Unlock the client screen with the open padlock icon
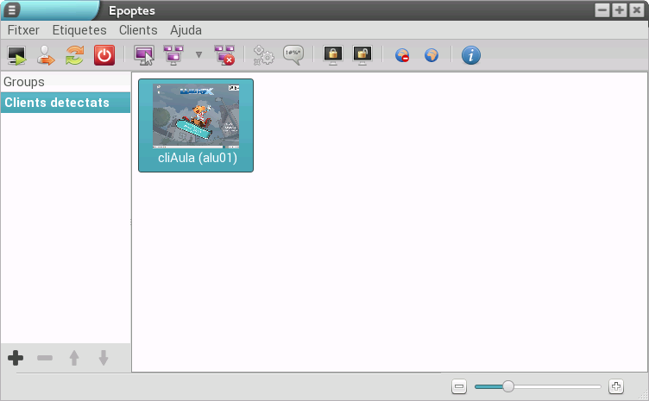The height and width of the screenshot is (401, 649). coord(362,55)
